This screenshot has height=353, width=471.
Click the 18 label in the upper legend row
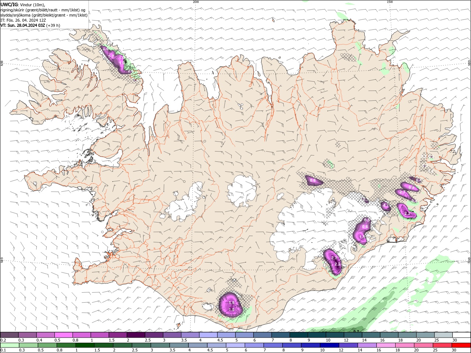pyautogui.click(x=400, y=340)
